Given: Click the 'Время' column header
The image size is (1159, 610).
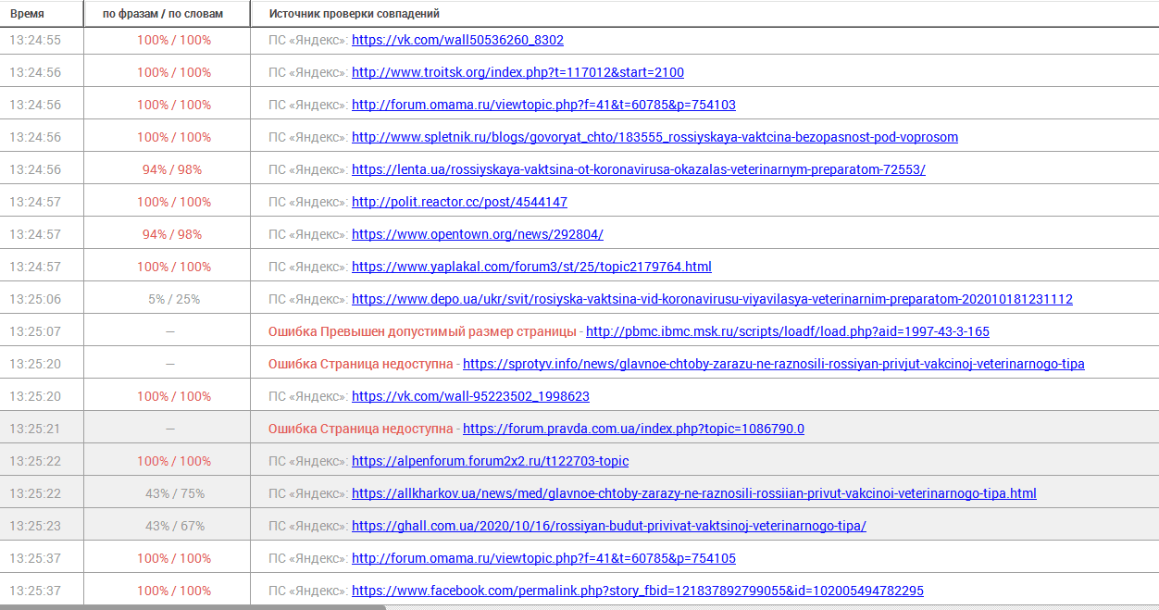Looking at the screenshot, I should click(x=27, y=14).
